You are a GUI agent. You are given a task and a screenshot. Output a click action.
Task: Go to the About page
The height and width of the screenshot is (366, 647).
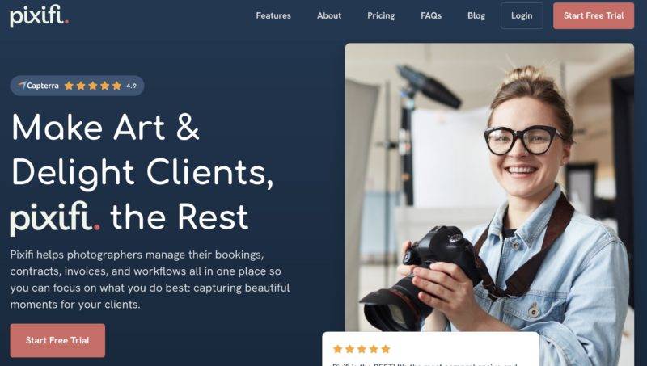[329, 15]
